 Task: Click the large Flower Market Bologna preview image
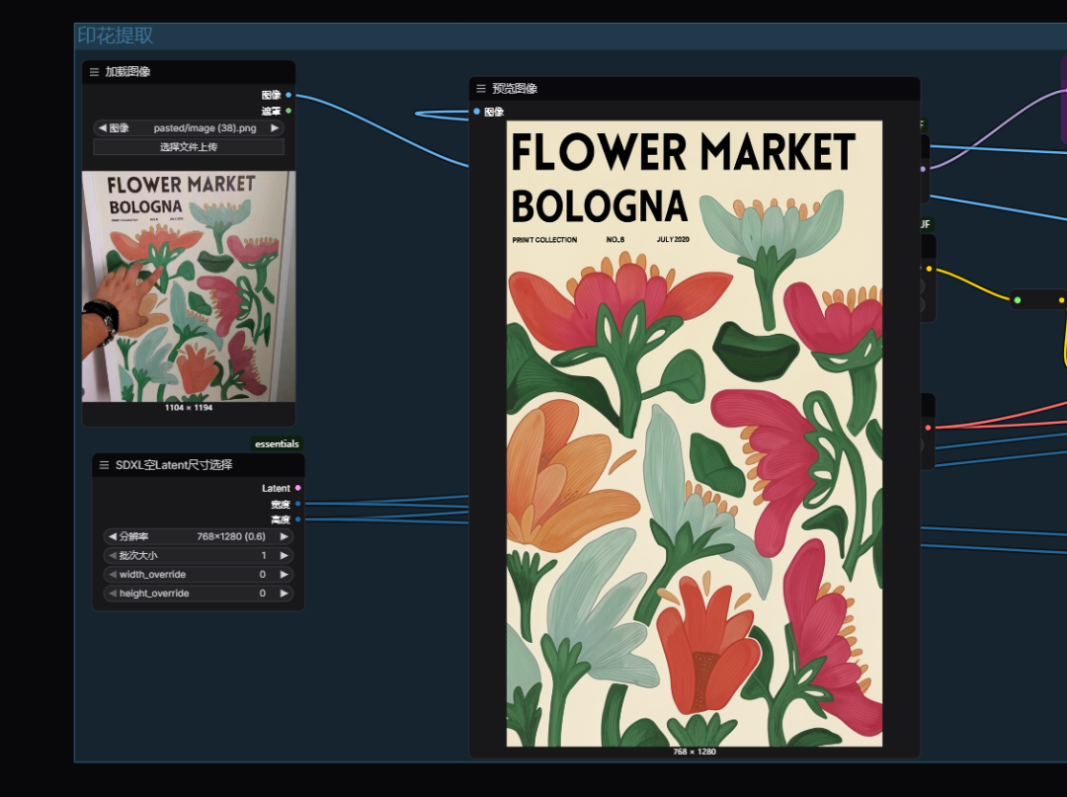695,434
